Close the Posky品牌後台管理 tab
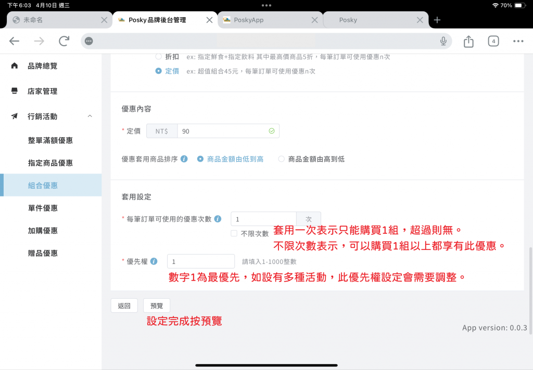 (x=209, y=20)
